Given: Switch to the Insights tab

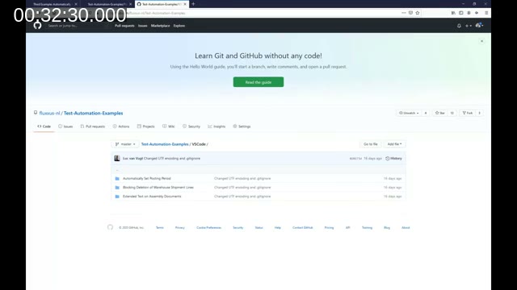Looking at the screenshot, I should pyautogui.click(x=216, y=126).
